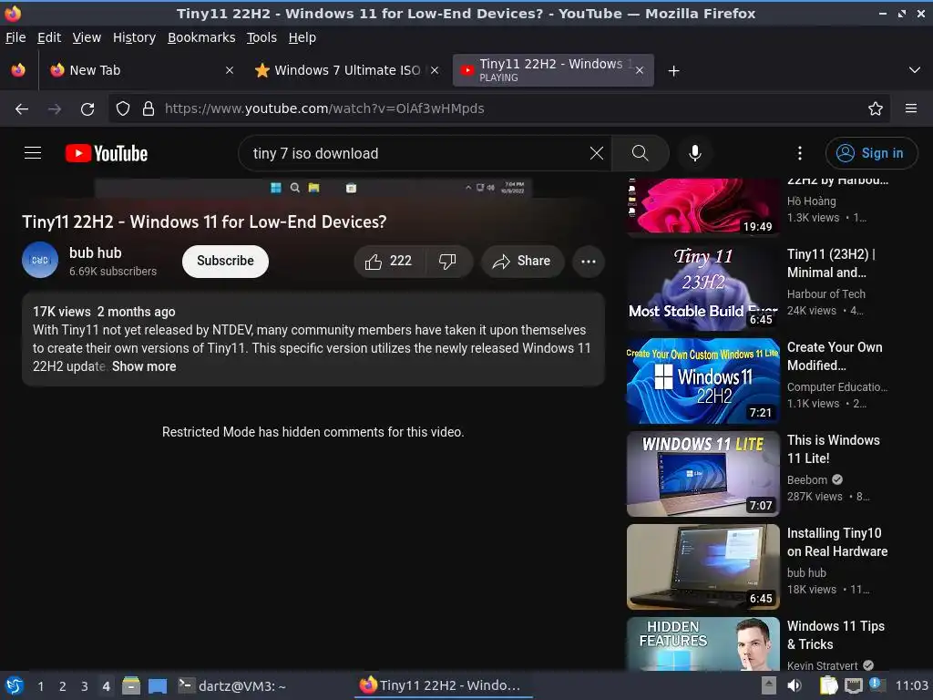Image resolution: width=933 pixels, height=700 pixels.
Task: Open Windows 11 Lite video thumbnail
Action: [x=702, y=474]
